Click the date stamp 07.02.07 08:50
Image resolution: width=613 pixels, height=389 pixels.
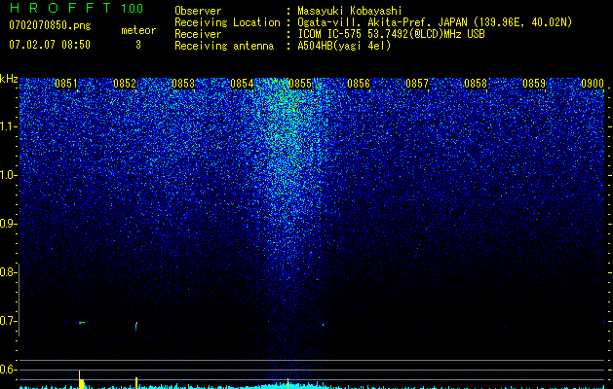pos(50,45)
